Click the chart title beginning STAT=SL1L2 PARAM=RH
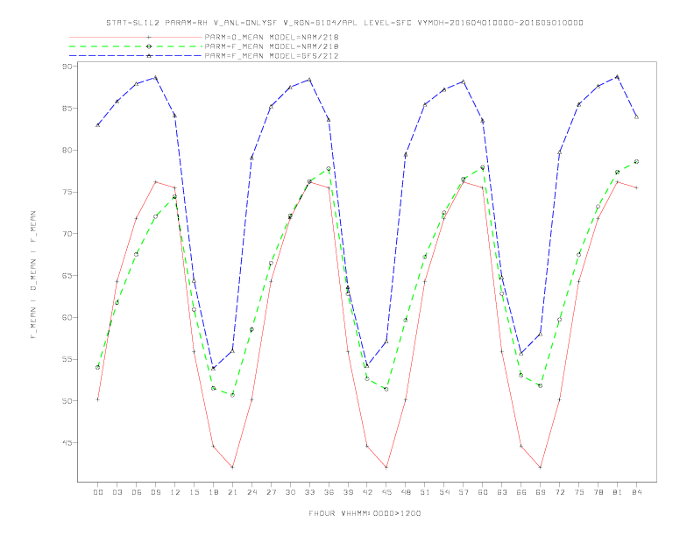 tap(344, 23)
